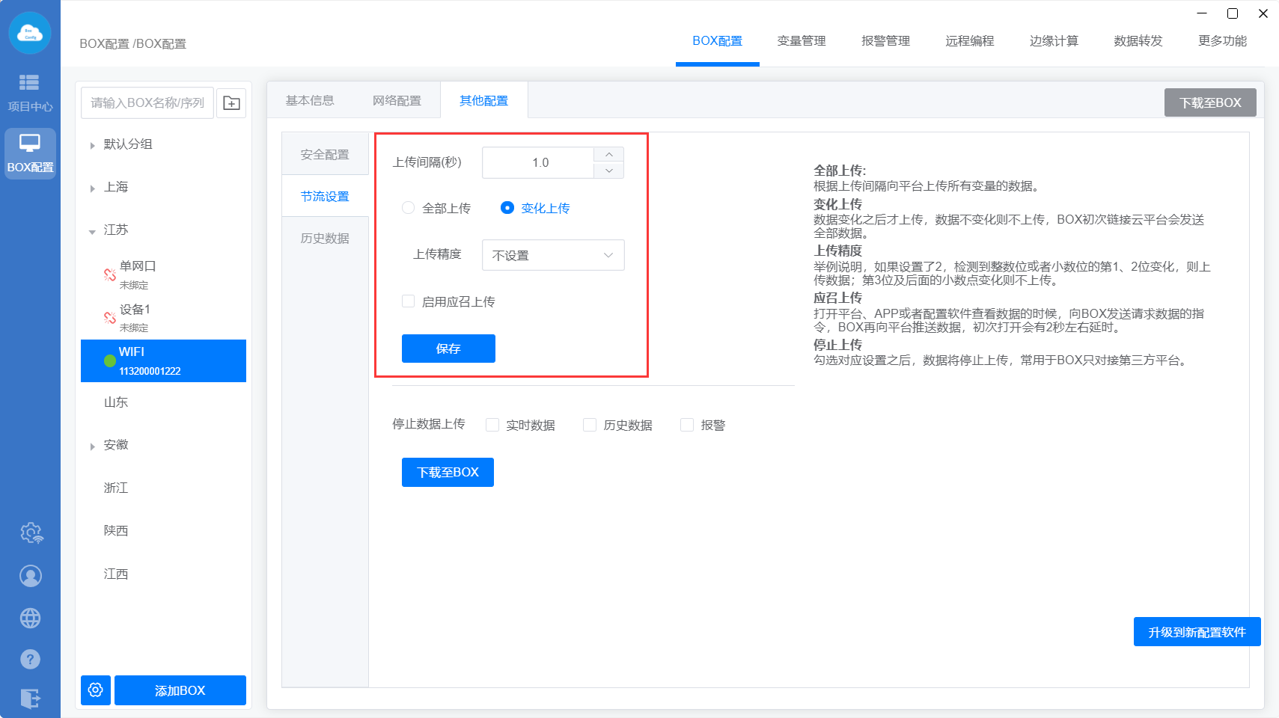Enable the 启用应召上传 checkbox
1279x718 pixels.
(409, 301)
